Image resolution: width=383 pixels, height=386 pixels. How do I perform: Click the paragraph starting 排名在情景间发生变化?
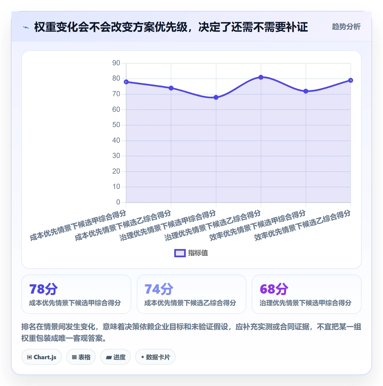191,332
